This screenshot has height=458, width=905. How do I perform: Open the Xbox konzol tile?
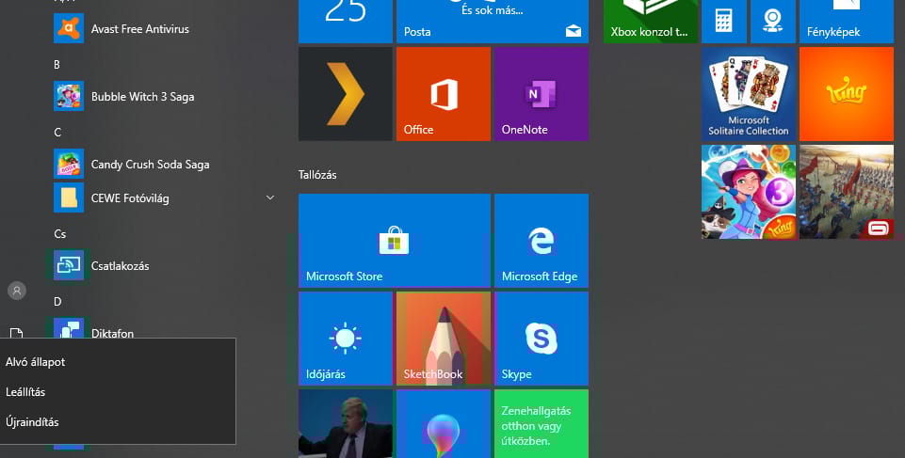[651, 22]
